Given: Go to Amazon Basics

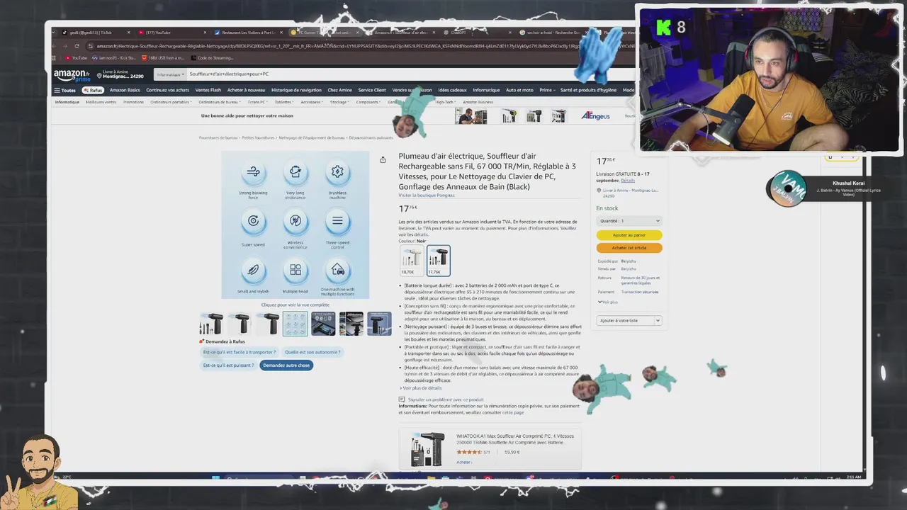Looking at the screenshot, I should pyautogui.click(x=125, y=90).
